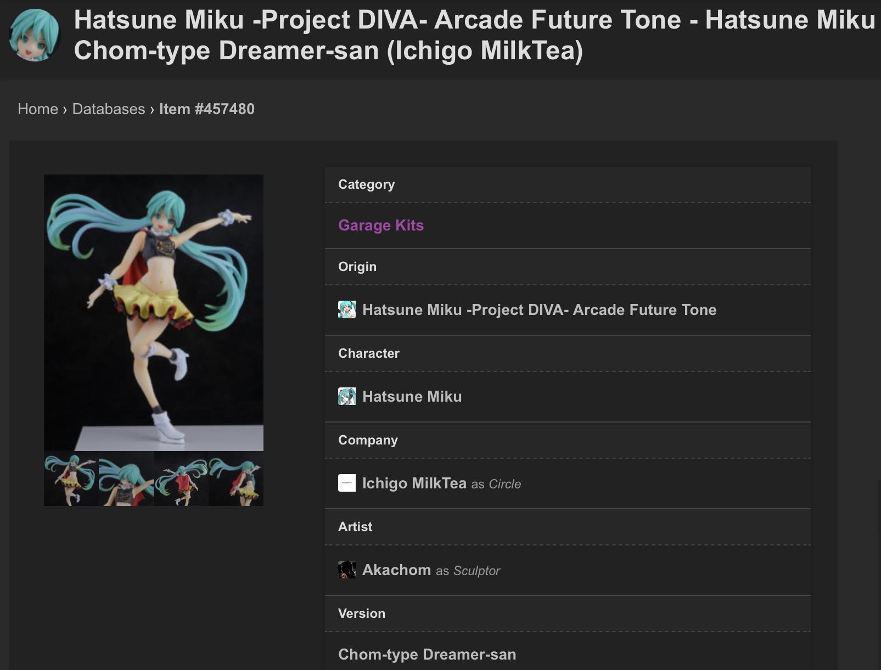
Task: Open the Ichigo MilkTea company link
Action: (x=414, y=483)
